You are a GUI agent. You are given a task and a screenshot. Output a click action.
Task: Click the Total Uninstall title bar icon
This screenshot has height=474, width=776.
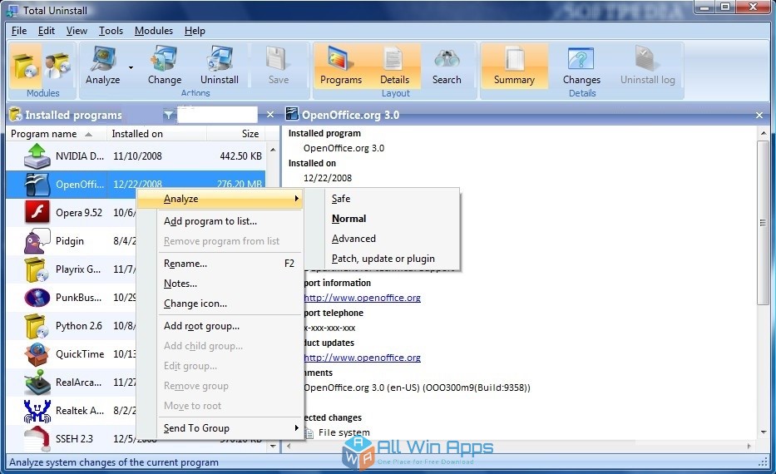click(12, 10)
